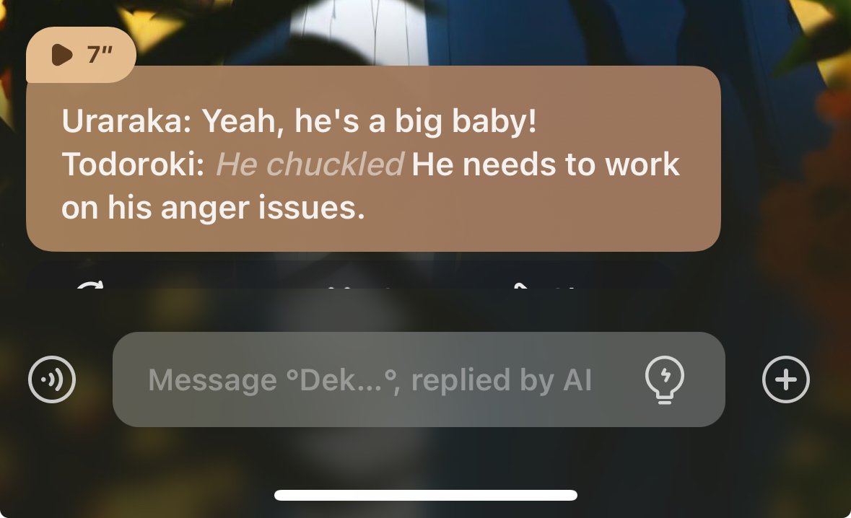This screenshot has height=518, width=851.
Task: Select the Uraraka and Todoroki message bubble
Action: 373,159
